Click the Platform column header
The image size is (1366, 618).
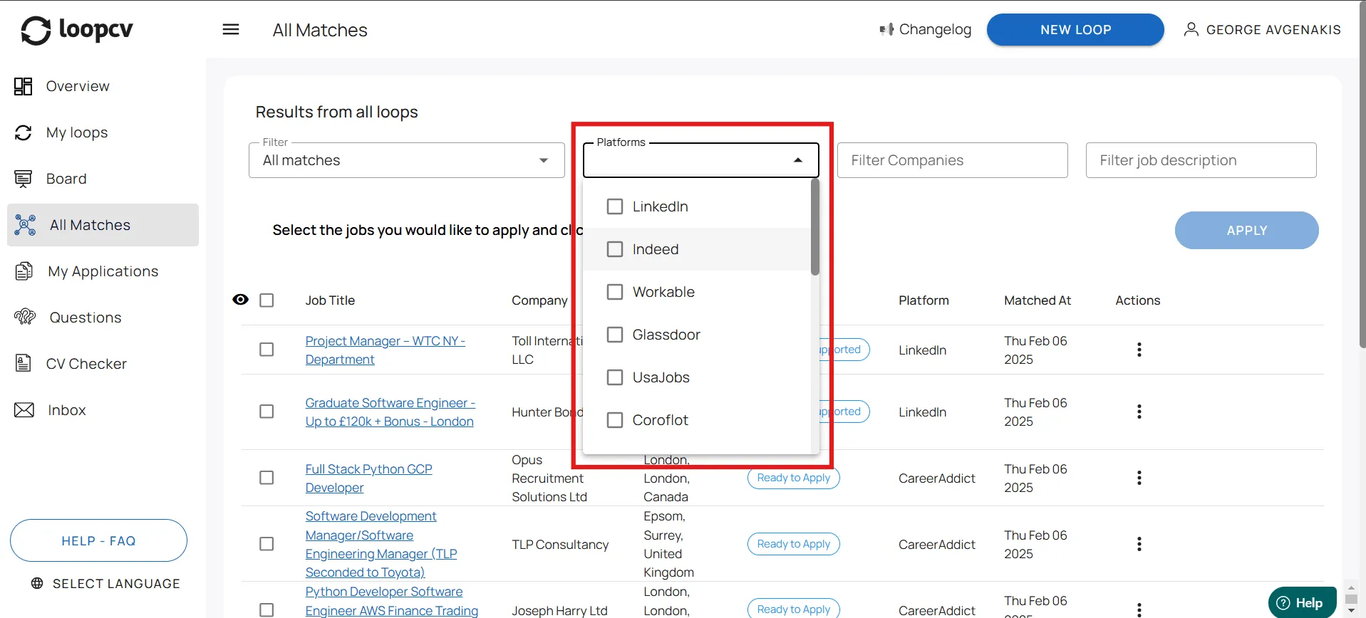tap(923, 300)
